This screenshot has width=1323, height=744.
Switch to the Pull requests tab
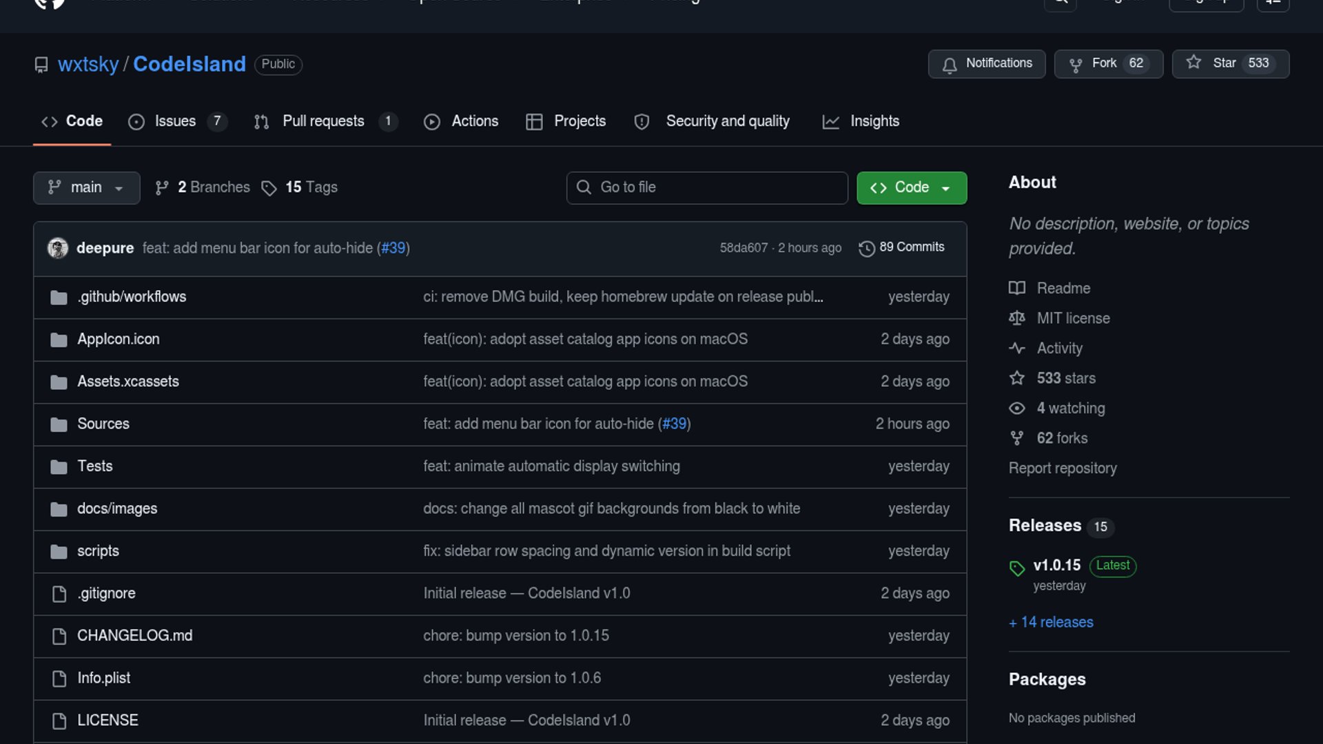pyautogui.click(x=323, y=121)
